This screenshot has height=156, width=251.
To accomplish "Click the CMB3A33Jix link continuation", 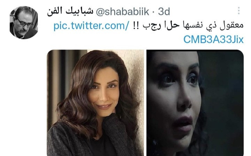I will click(x=213, y=39).
